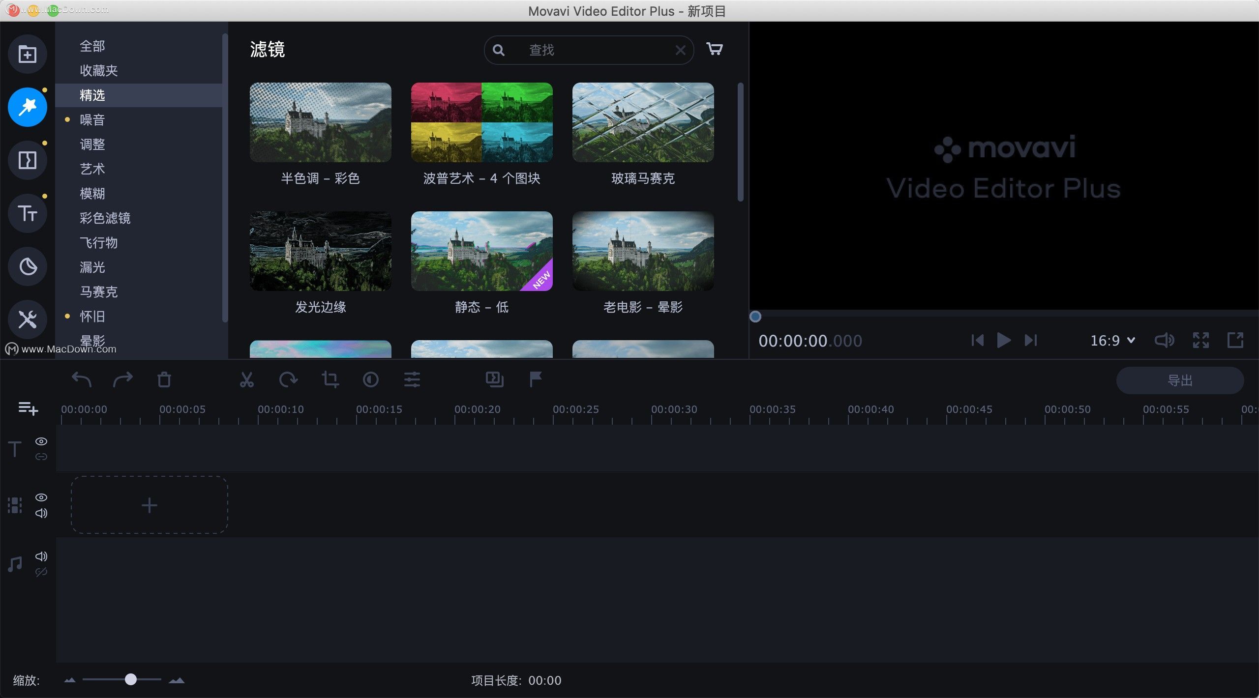Click the search magnifier icon
Screen dimensions: 1259x698
(499, 50)
